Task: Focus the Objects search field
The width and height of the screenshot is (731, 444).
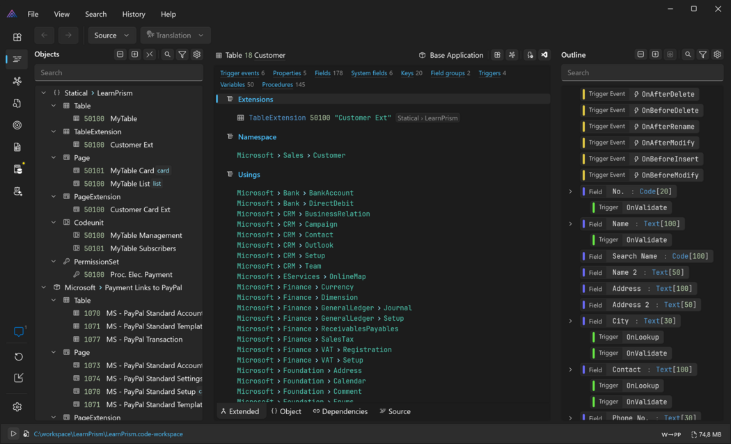Action: 119,72
